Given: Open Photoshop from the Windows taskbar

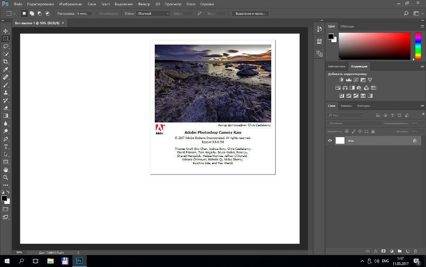Looking at the screenshot, I should pyautogui.click(x=80, y=261).
